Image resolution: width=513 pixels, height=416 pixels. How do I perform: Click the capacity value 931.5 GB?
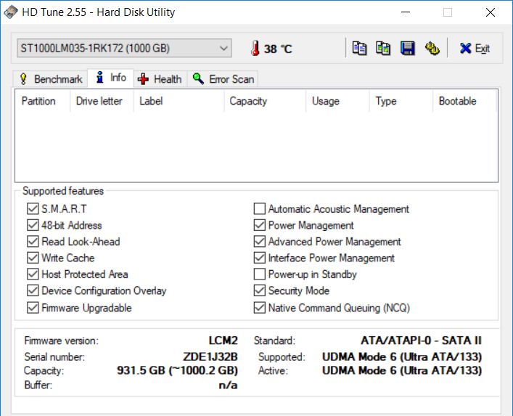(177, 370)
